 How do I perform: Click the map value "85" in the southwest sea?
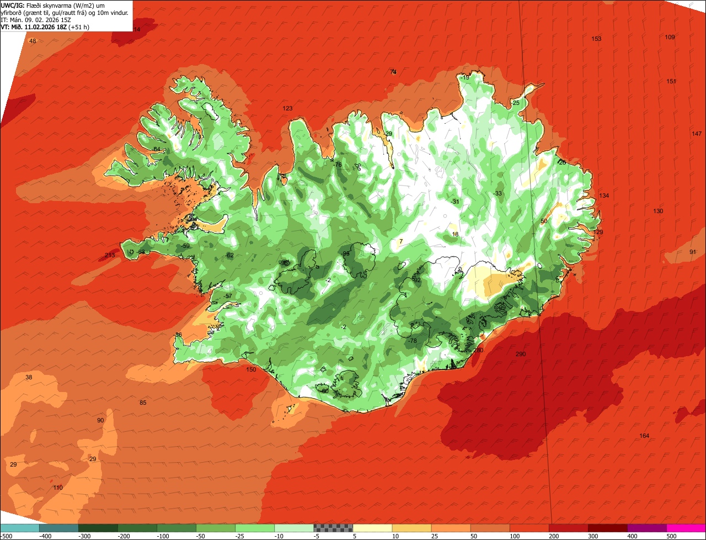pos(143,403)
